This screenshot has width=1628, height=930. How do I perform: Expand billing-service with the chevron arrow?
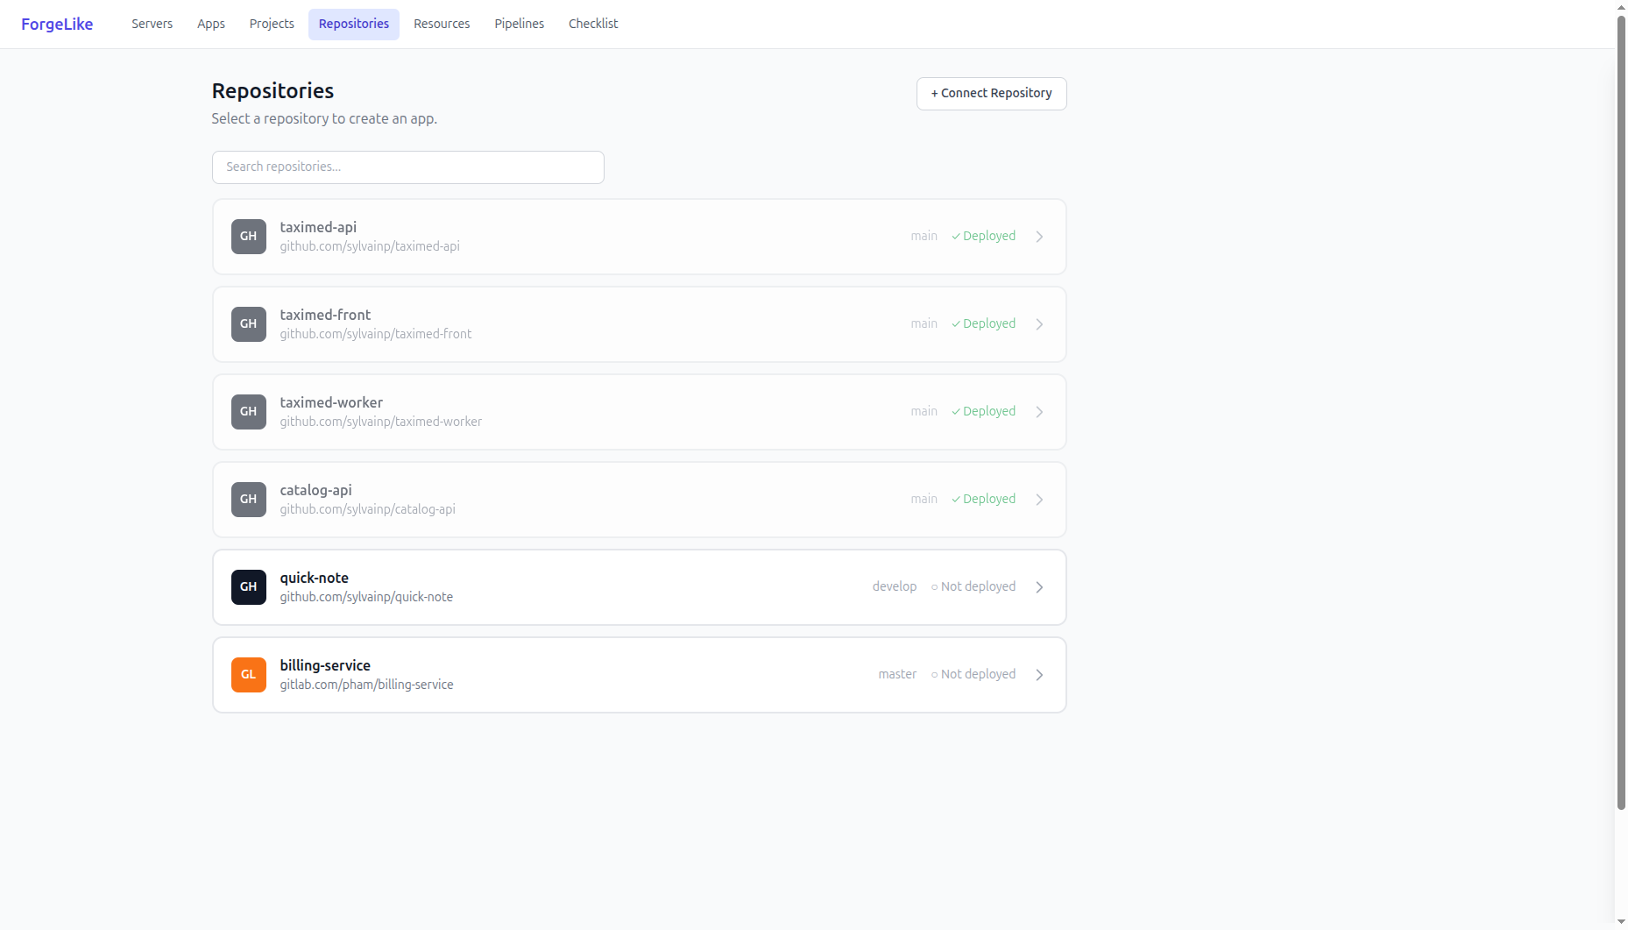(1039, 675)
